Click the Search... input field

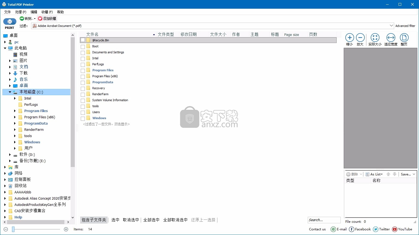pyautogui.click(x=324, y=220)
